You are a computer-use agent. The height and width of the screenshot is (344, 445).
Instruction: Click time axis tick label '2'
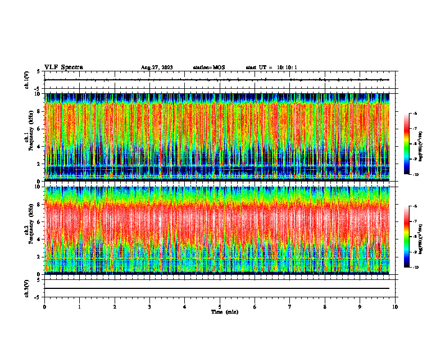115,307
